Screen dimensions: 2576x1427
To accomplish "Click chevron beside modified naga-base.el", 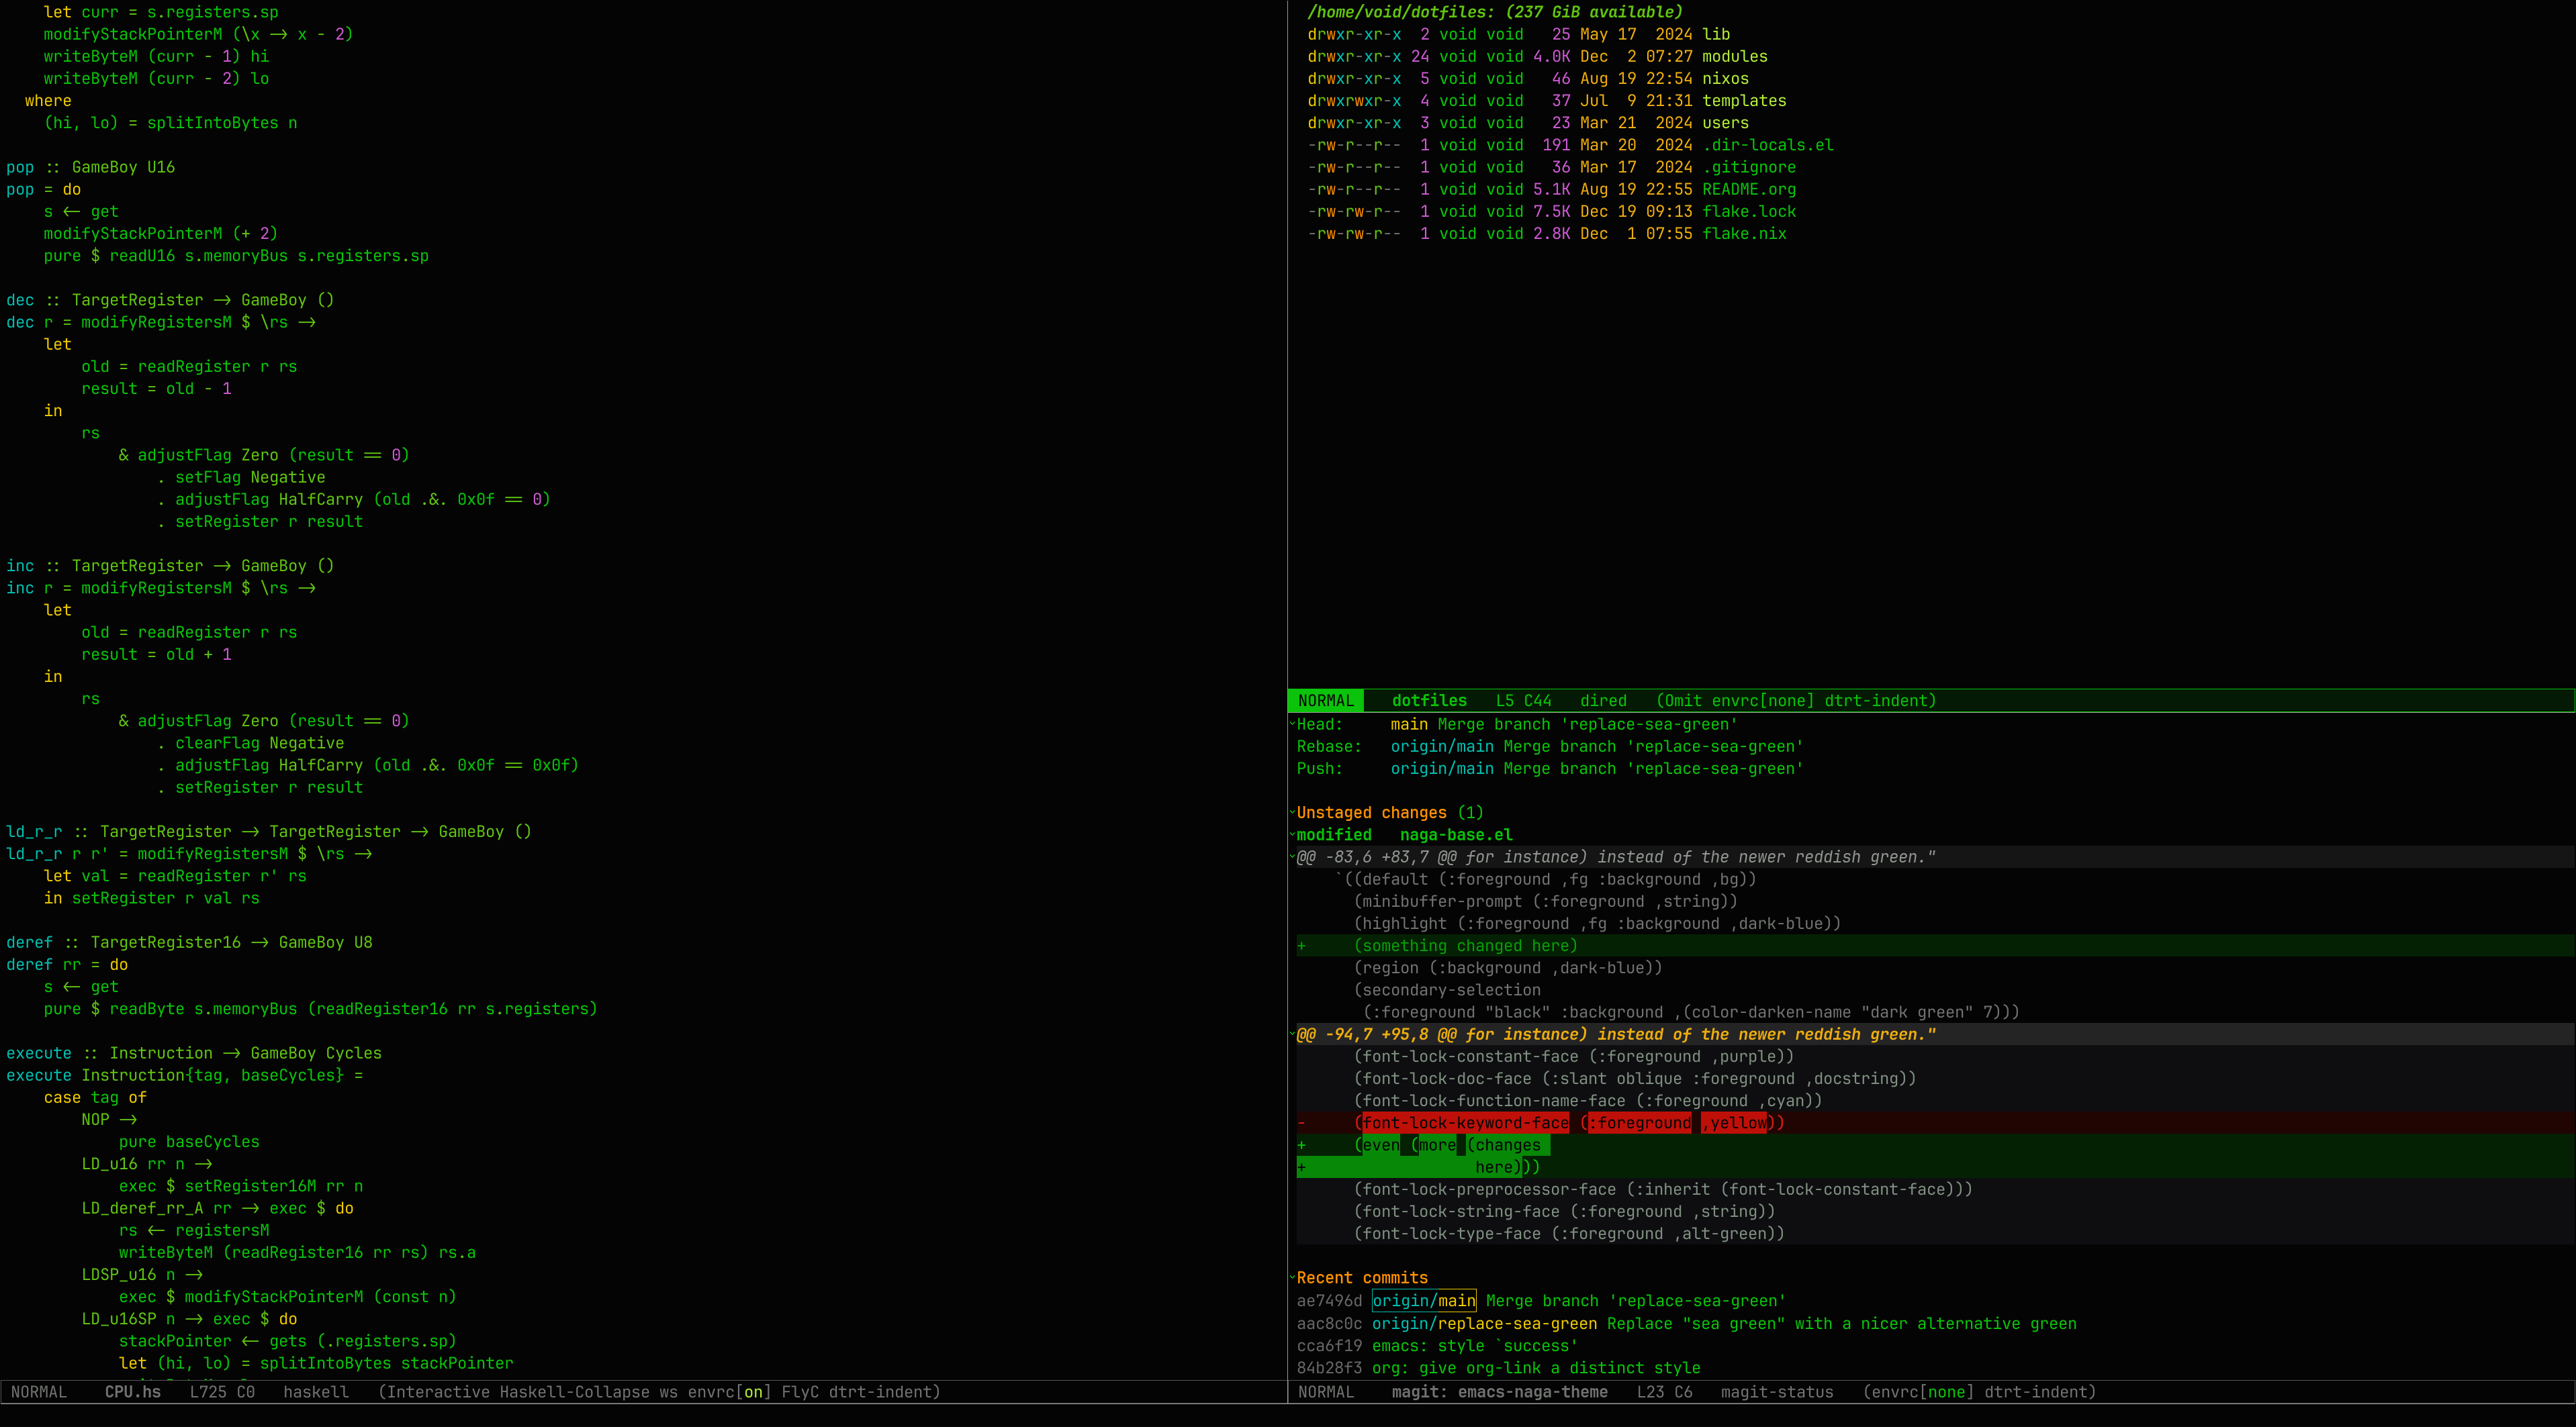I will point(1292,834).
